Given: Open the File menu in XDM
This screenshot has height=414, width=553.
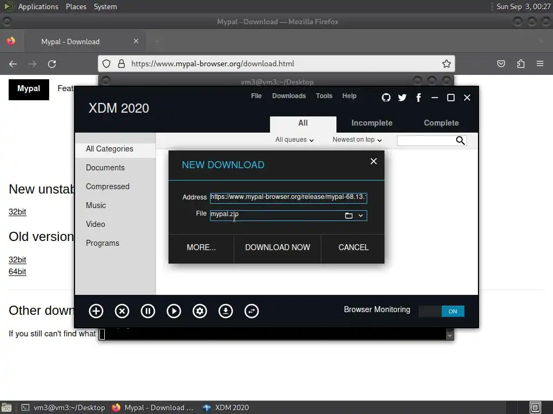Looking at the screenshot, I should 257,96.
